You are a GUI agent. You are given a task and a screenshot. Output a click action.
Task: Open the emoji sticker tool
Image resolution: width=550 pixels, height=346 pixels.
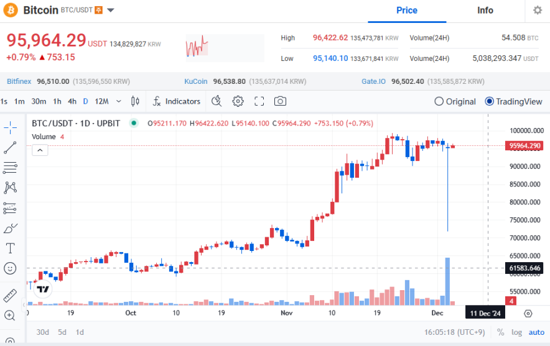coord(11,268)
